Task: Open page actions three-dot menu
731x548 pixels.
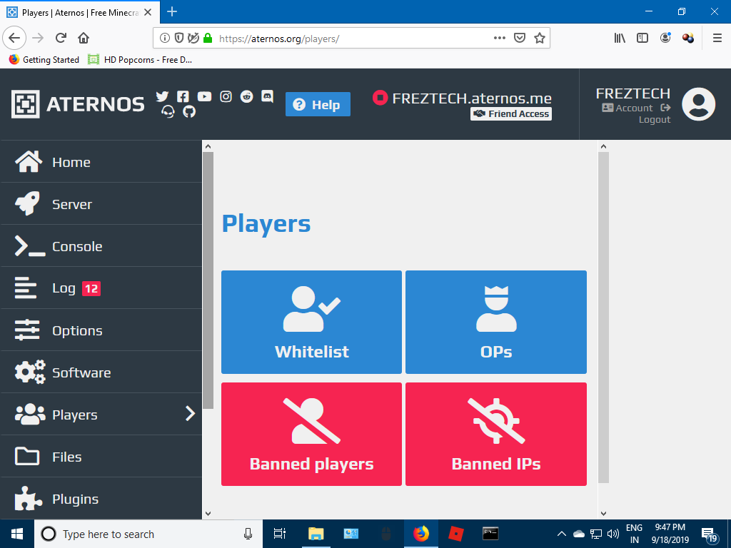Action: (x=499, y=39)
